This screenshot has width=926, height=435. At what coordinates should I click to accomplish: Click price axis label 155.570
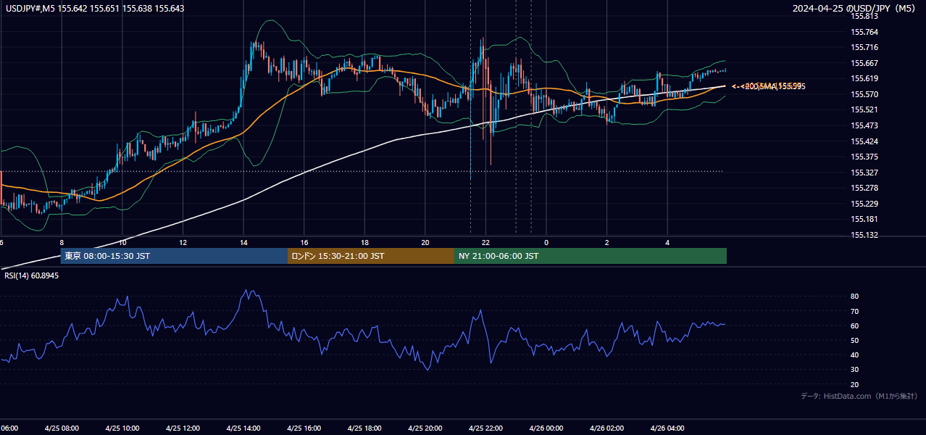point(864,94)
